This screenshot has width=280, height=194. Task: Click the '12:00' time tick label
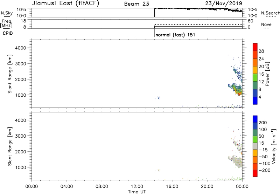137,187
